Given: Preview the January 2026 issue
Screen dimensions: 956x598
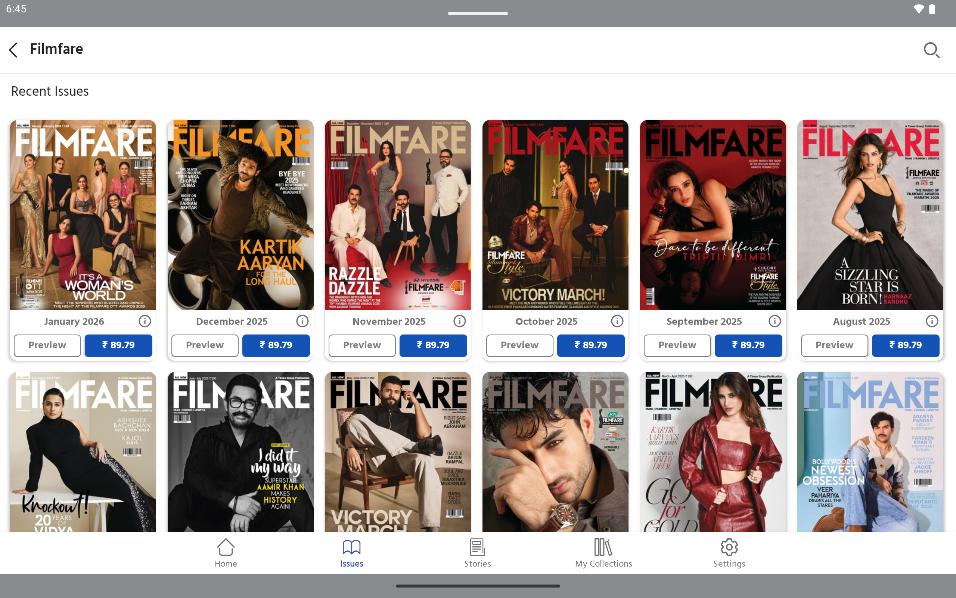Looking at the screenshot, I should 47,345.
